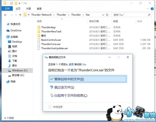Expand 详细信息 in the dialog
156x122 pixels.
point(55,107)
